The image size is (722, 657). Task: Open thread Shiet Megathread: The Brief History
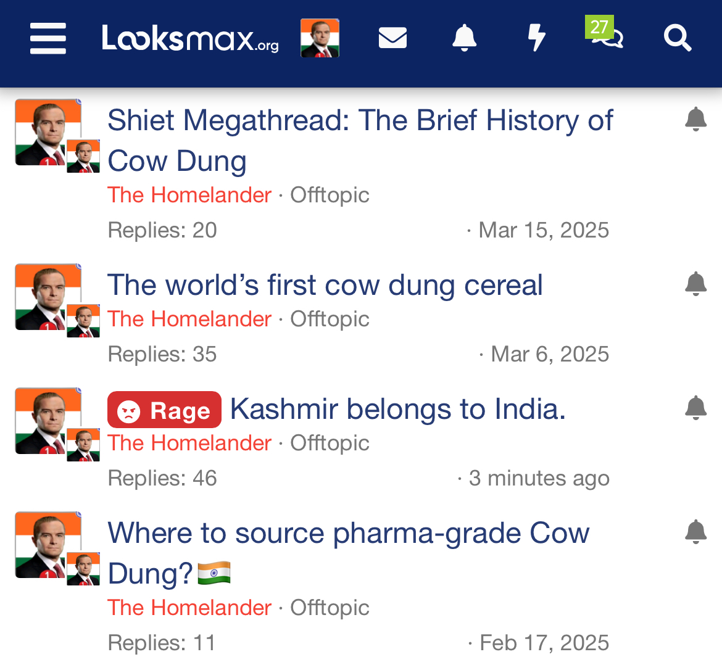pos(360,141)
